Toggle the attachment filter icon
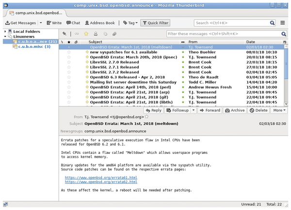This screenshot has width=291, height=210. 114,34
